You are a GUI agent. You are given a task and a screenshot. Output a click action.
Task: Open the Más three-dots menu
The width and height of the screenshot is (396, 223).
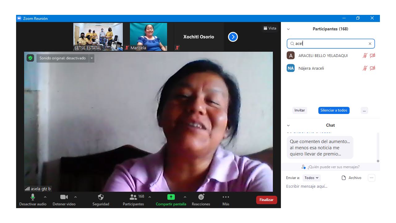click(x=226, y=199)
